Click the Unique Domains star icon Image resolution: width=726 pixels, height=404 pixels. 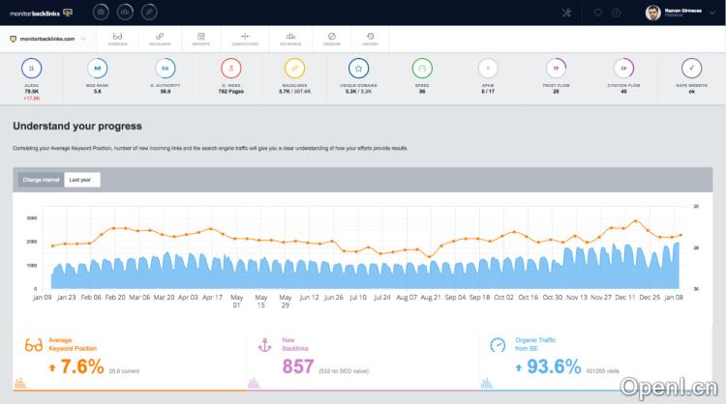[358, 69]
